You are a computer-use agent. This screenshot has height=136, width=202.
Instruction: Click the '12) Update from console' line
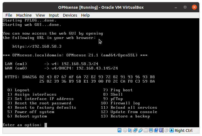pyautogui.click(x=129, y=112)
